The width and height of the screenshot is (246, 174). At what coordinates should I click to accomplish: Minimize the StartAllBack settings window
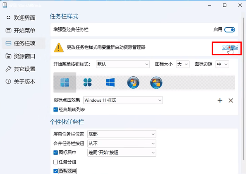click(209, 5)
